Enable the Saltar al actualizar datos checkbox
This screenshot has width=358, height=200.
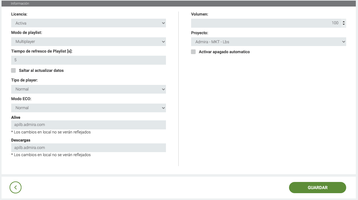13,71
